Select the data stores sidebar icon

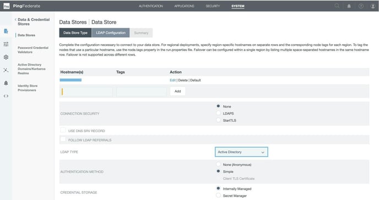(x=6, y=31)
